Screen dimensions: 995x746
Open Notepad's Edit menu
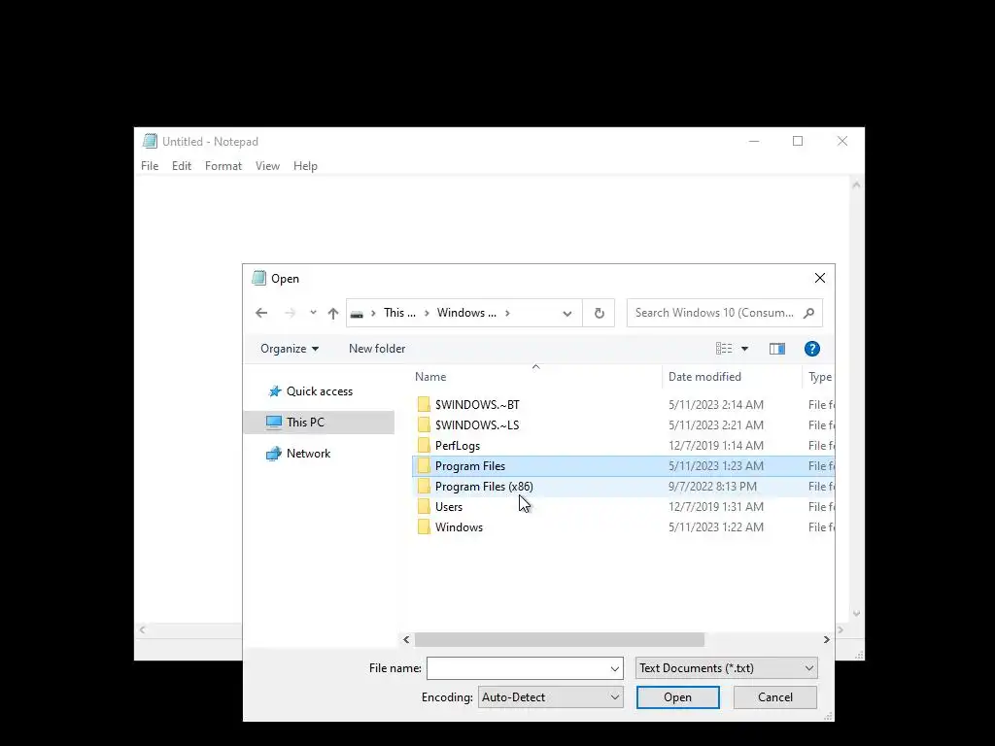[x=182, y=165]
